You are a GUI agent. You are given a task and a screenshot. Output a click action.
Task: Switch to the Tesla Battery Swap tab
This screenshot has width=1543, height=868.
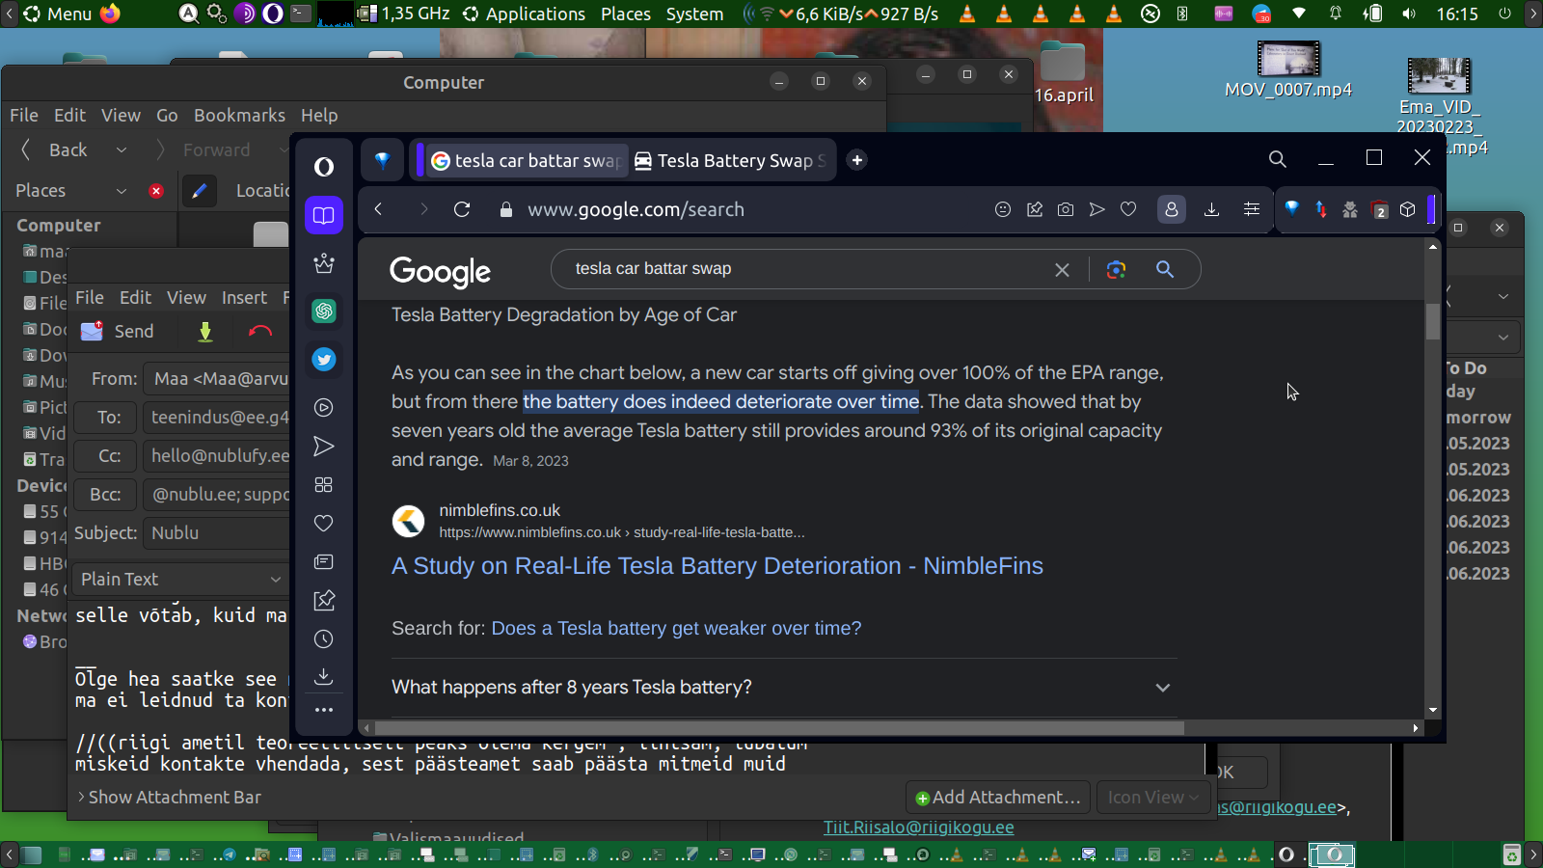(733, 161)
